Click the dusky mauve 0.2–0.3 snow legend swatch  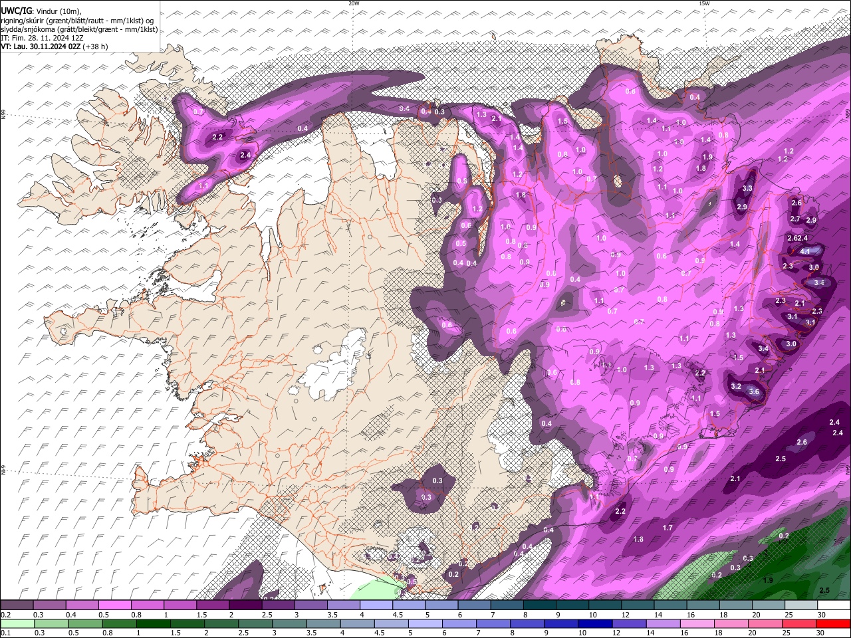coord(17,605)
